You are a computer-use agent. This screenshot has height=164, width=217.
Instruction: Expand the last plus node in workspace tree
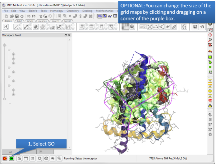click(x=14, y=95)
